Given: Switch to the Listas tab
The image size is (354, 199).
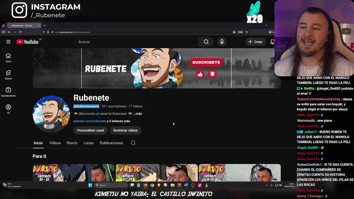Looking at the screenshot, I should click(x=88, y=143).
